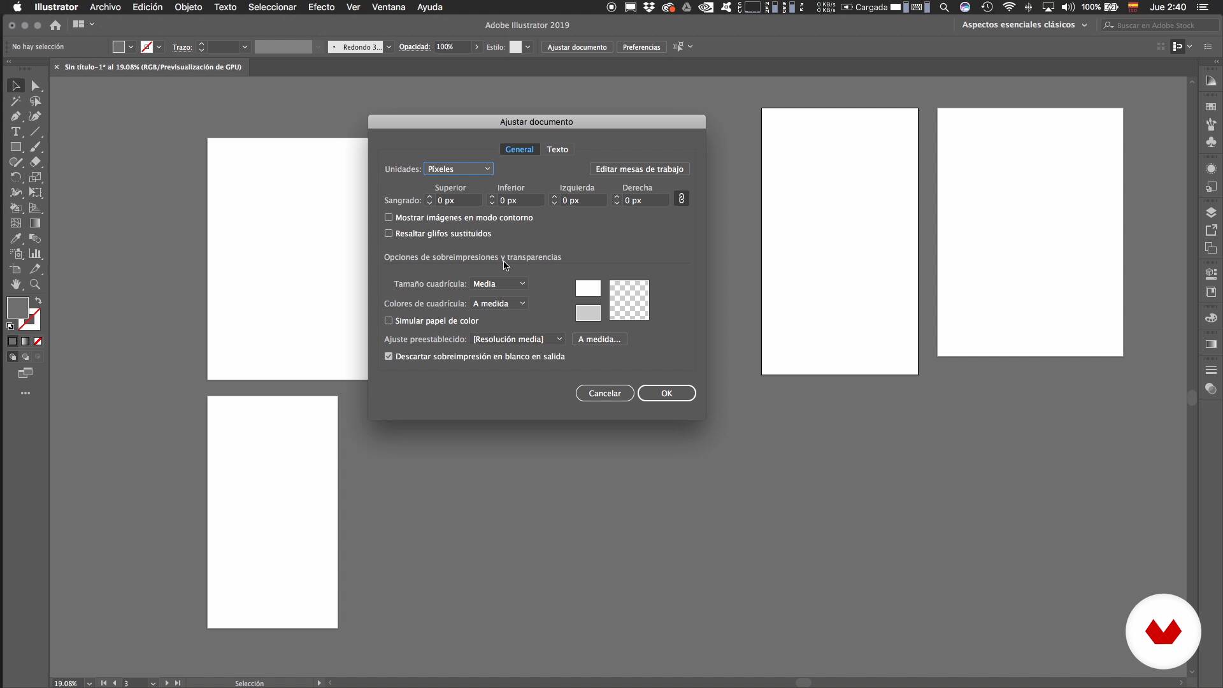This screenshot has width=1223, height=688.
Task: Select the Type tool
Action: point(15,132)
